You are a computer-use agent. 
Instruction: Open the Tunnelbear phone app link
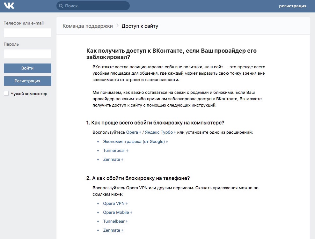(x=114, y=221)
